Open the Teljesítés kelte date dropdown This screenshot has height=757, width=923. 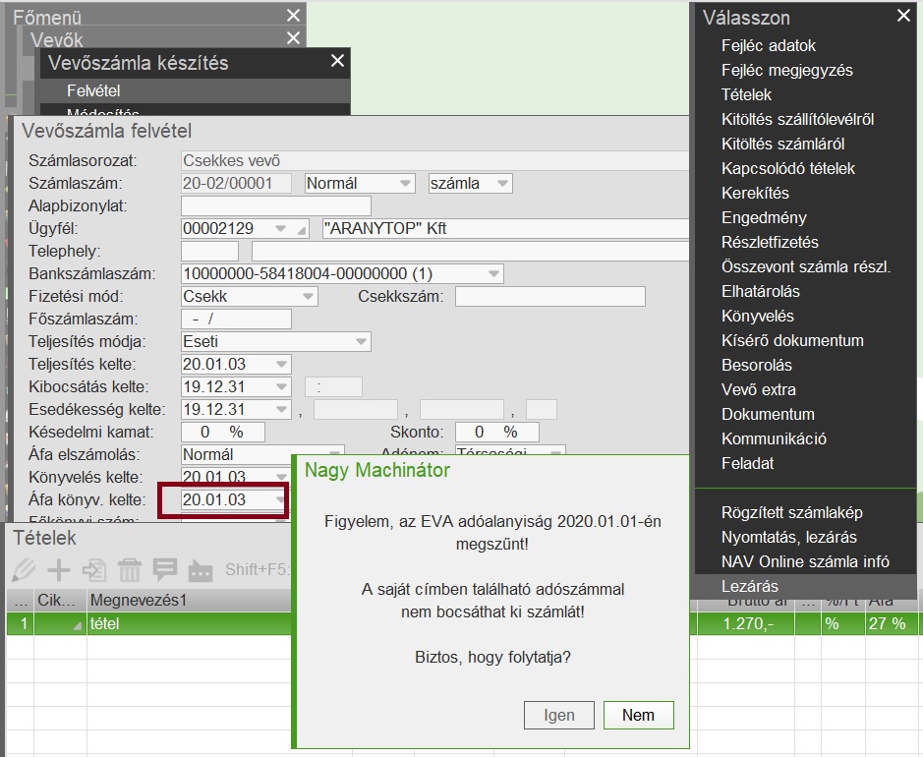click(281, 364)
